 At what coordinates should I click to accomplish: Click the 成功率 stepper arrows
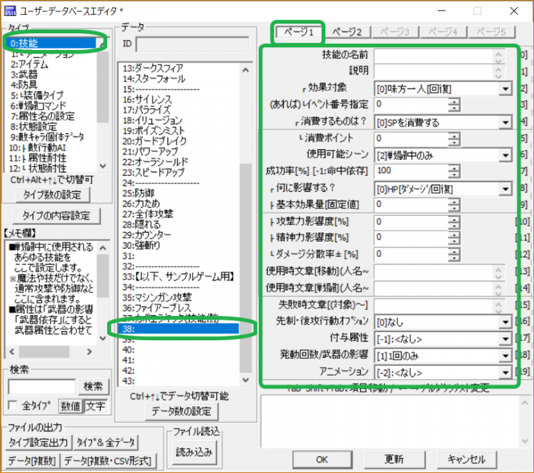coord(454,171)
